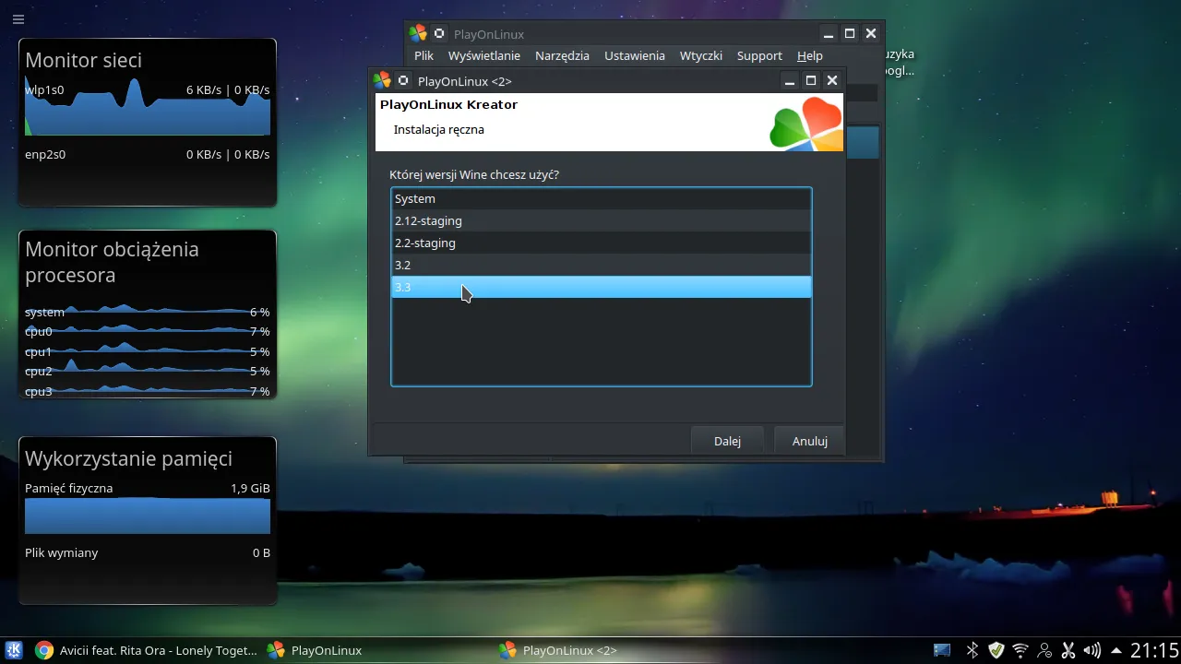Click the cpu2 load row

[148, 371]
